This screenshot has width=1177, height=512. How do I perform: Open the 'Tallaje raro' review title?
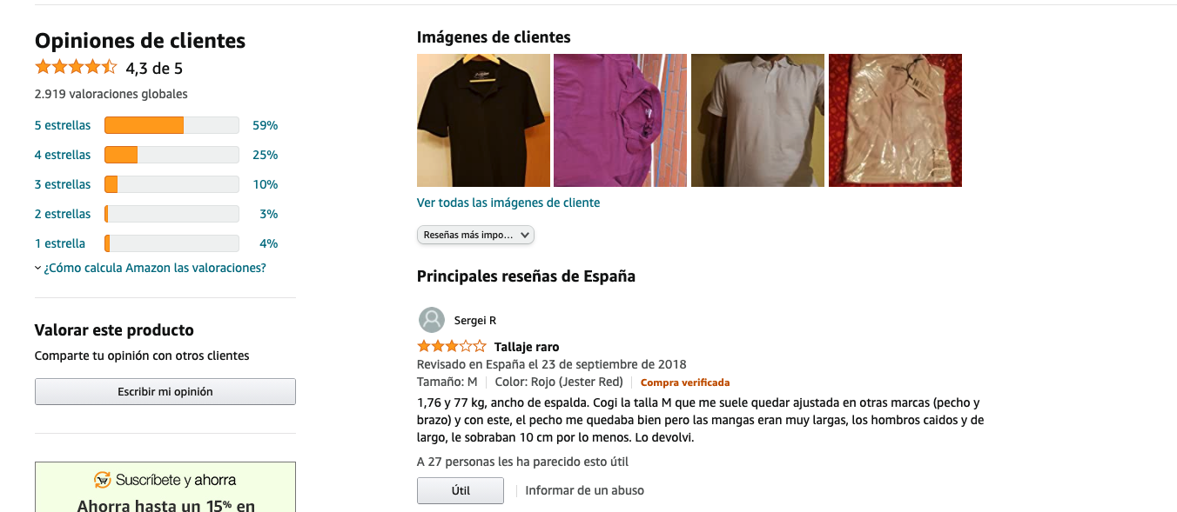527,347
